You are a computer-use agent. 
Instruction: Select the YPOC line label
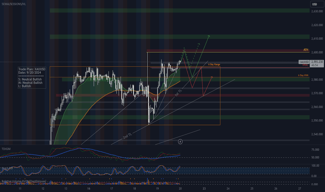point(305,65)
